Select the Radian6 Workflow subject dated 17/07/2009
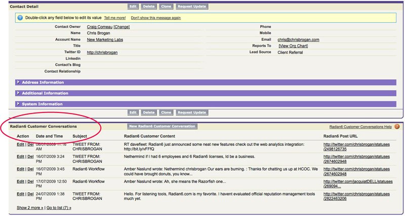Viewport: 405px width, 216px height. (89, 182)
